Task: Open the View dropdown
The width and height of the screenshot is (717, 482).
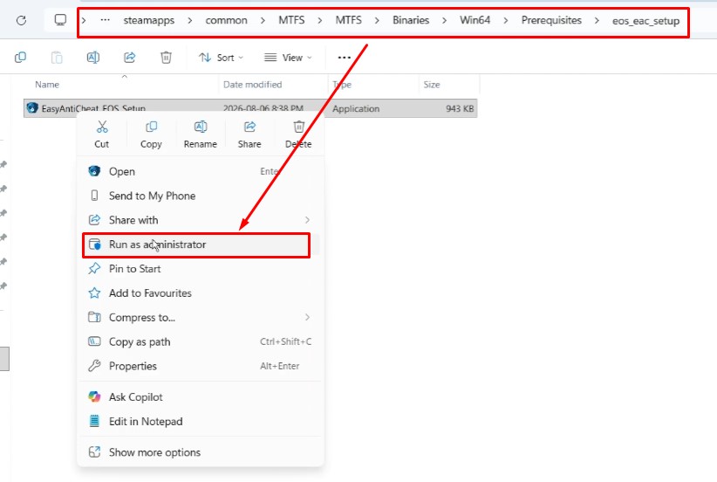Action: tap(288, 58)
